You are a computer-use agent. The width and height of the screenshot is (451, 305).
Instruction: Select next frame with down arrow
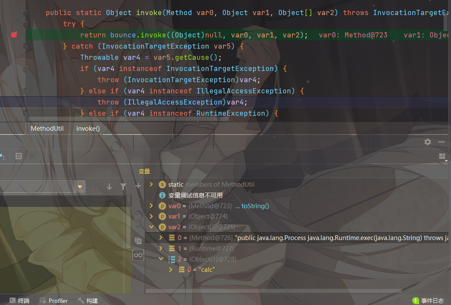pyautogui.click(x=109, y=187)
